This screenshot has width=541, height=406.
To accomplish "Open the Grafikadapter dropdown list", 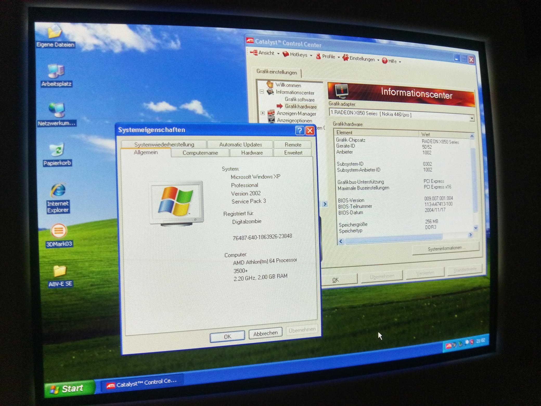I will coord(472,118).
